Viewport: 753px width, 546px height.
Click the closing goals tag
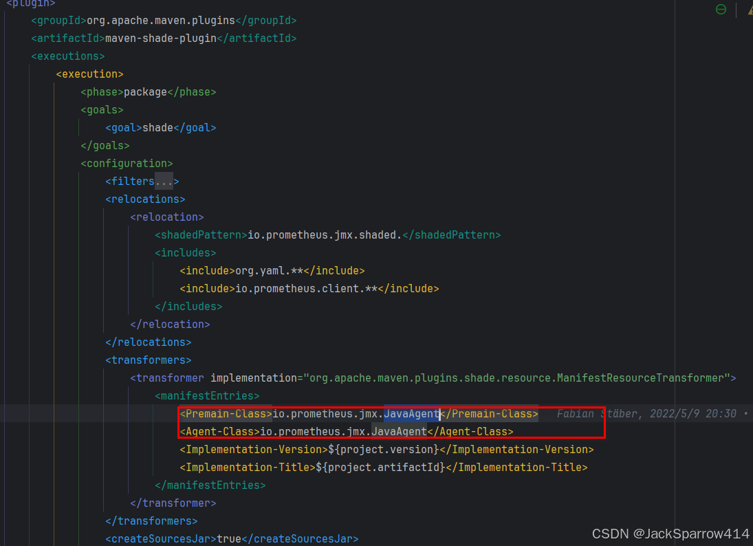[105, 146]
